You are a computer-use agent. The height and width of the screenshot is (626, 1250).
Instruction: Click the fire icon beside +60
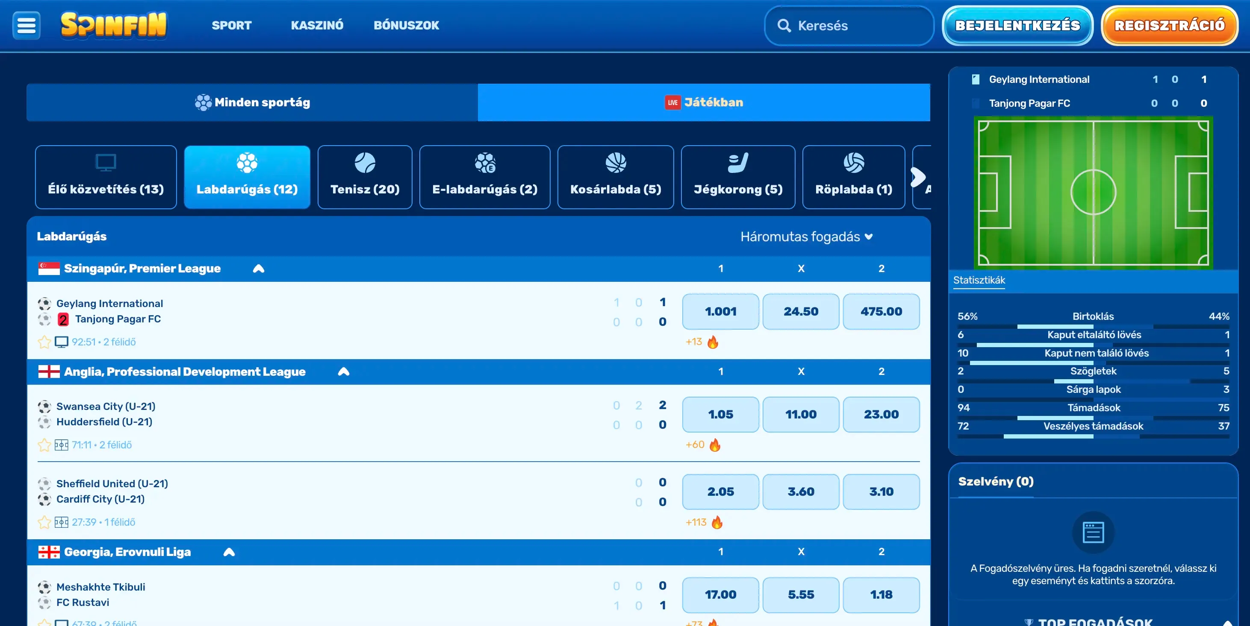click(715, 445)
